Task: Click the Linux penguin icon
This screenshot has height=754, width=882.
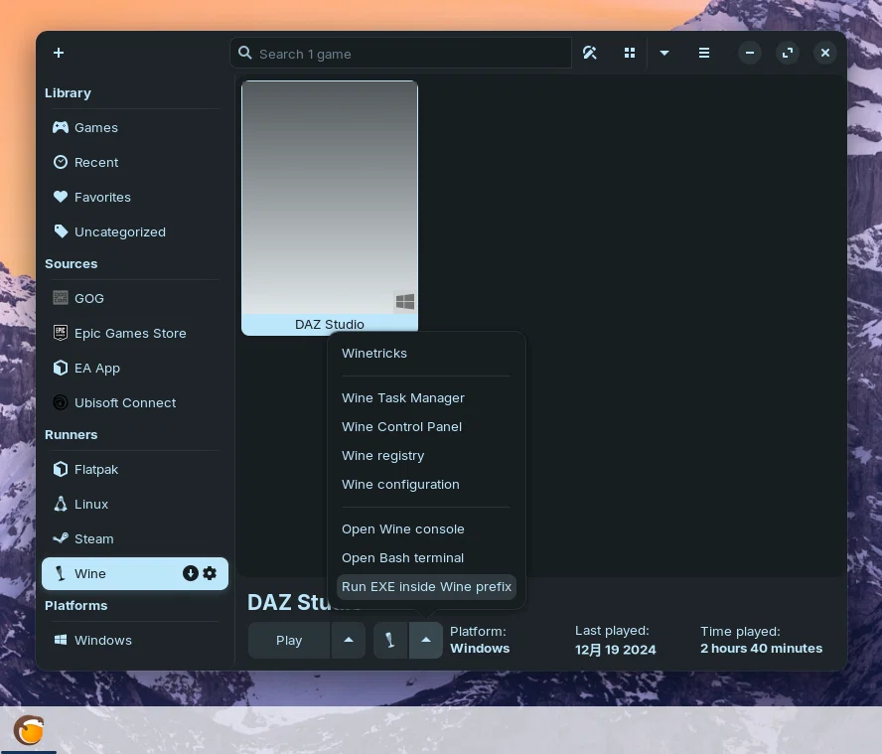Action: 61,504
